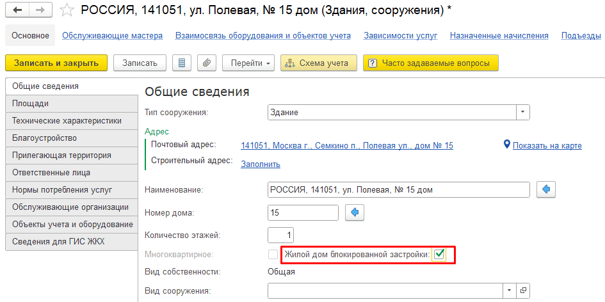Click the blue arrow next to Номер дома
Screen dimensions: 605x302
[x=355, y=212]
